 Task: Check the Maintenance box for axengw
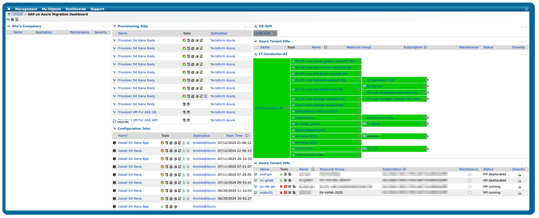470,175
